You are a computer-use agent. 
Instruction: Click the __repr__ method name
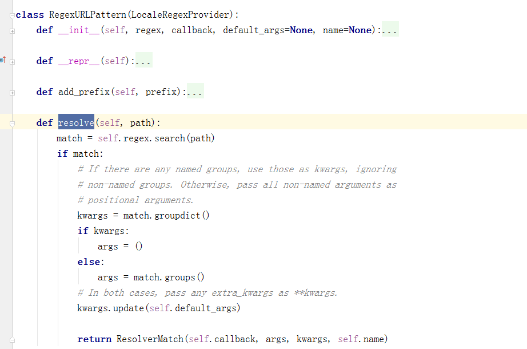pyautogui.click(x=79, y=61)
